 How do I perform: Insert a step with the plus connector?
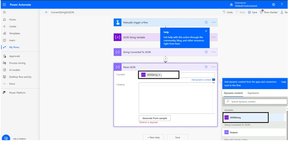[166, 59]
